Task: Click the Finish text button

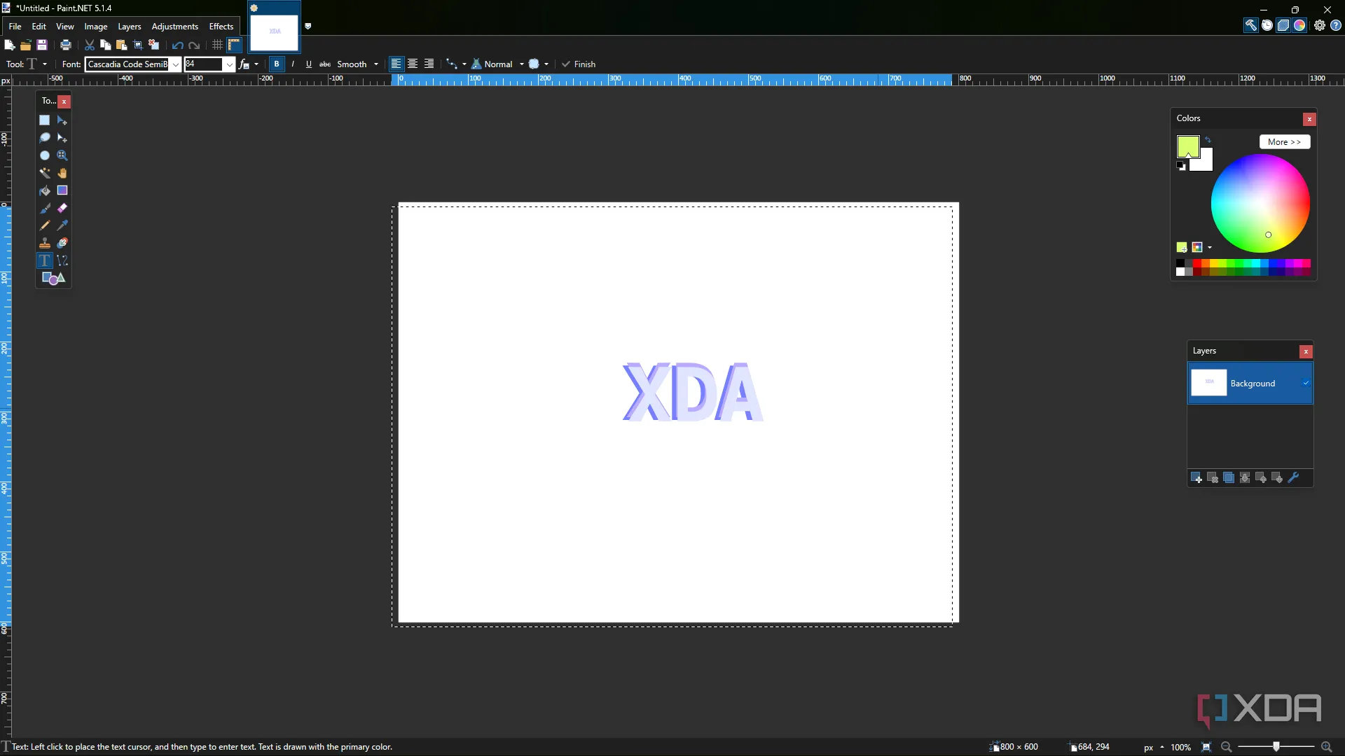Action: pyautogui.click(x=579, y=64)
